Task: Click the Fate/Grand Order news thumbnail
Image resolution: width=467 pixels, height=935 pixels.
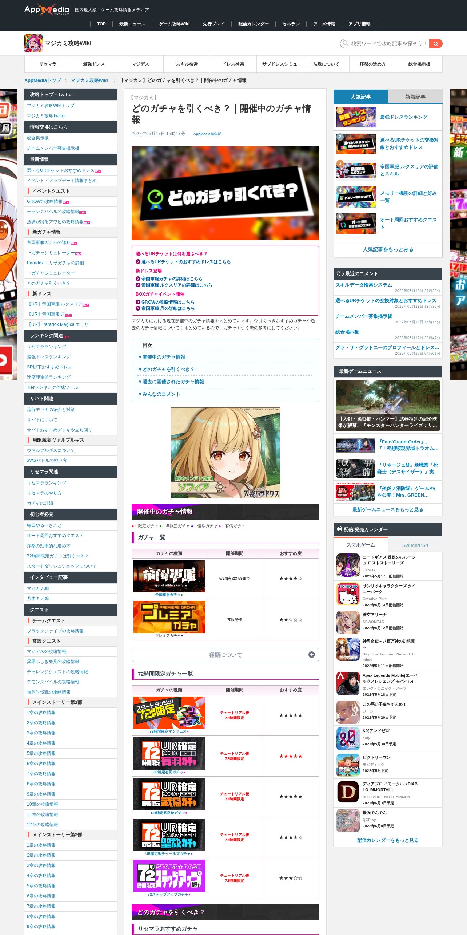Action: [355, 445]
